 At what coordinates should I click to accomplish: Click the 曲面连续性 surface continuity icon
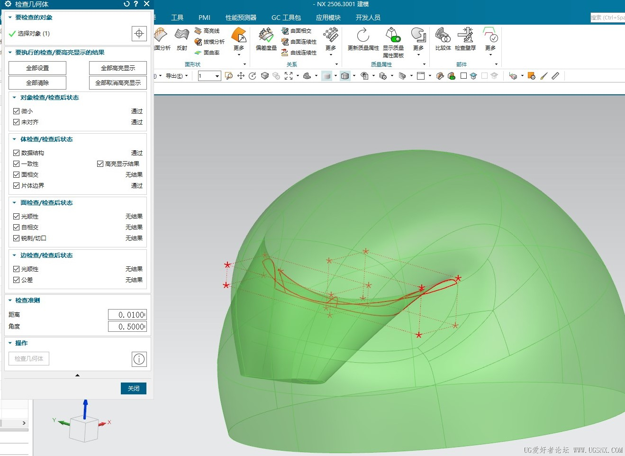pyautogui.click(x=285, y=42)
